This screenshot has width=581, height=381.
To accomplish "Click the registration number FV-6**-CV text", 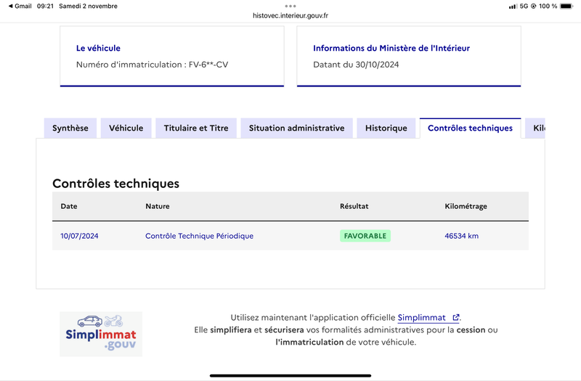I will [x=208, y=65].
